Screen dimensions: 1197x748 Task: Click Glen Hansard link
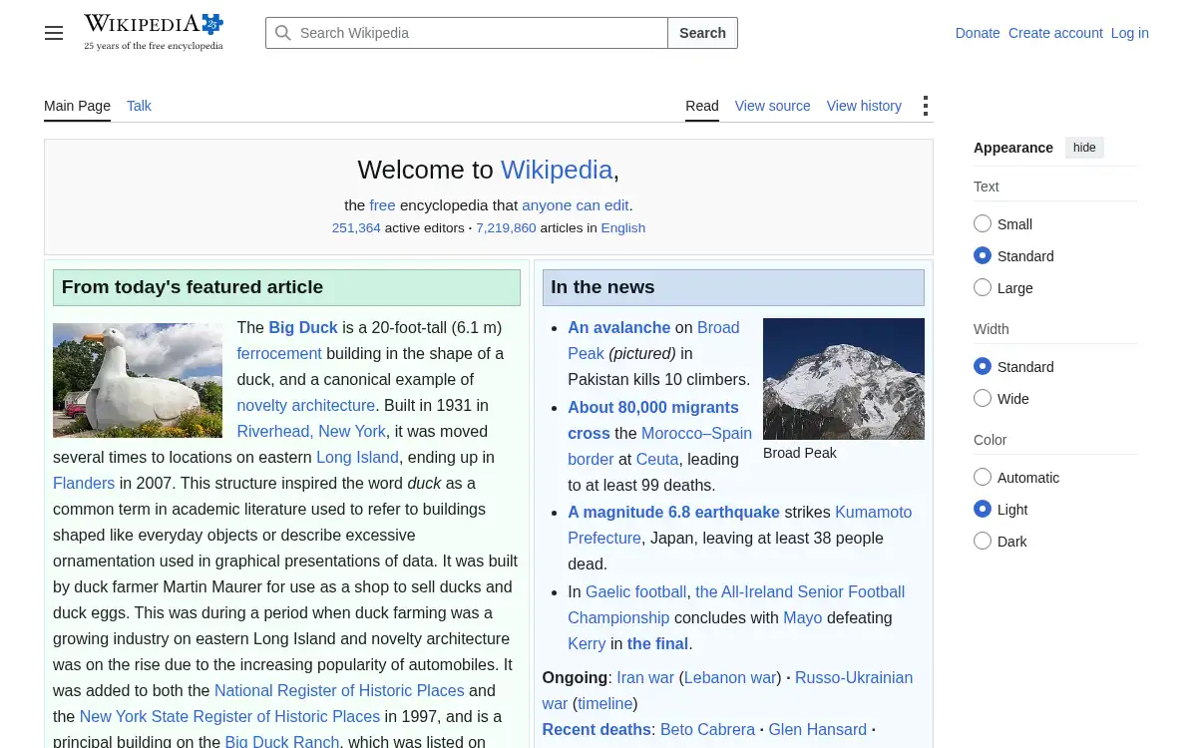(817, 729)
